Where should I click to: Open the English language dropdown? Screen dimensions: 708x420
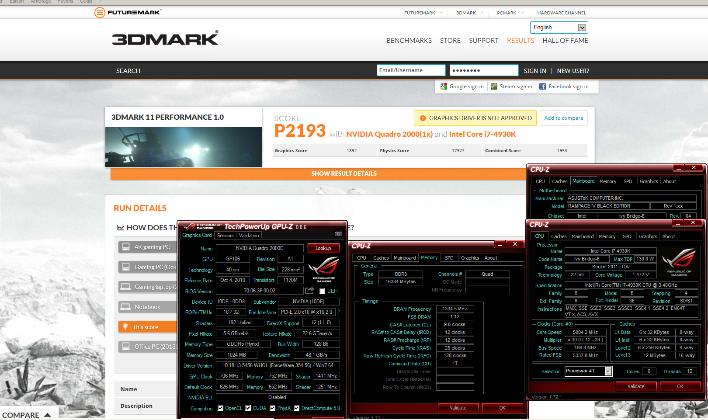(559, 28)
